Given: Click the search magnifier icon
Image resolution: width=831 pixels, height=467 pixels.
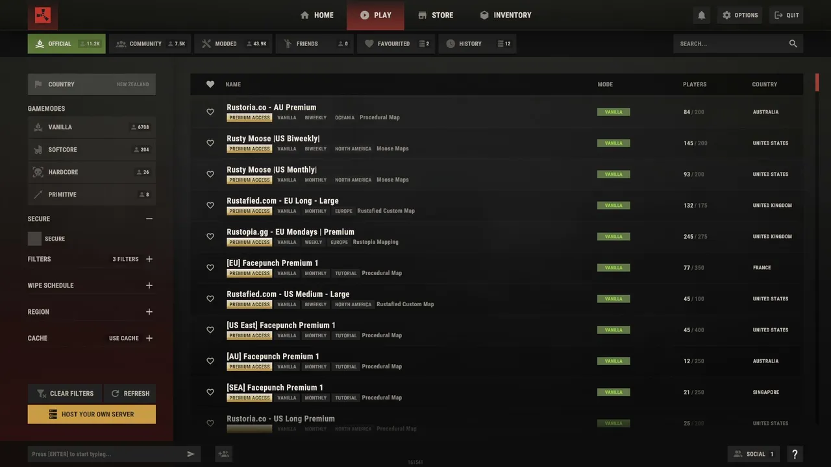Looking at the screenshot, I should point(793,43).
